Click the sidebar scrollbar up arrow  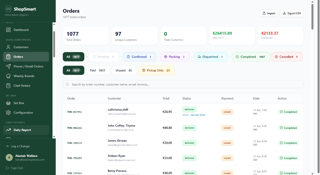pyautogui.click(x=54, y=24)
